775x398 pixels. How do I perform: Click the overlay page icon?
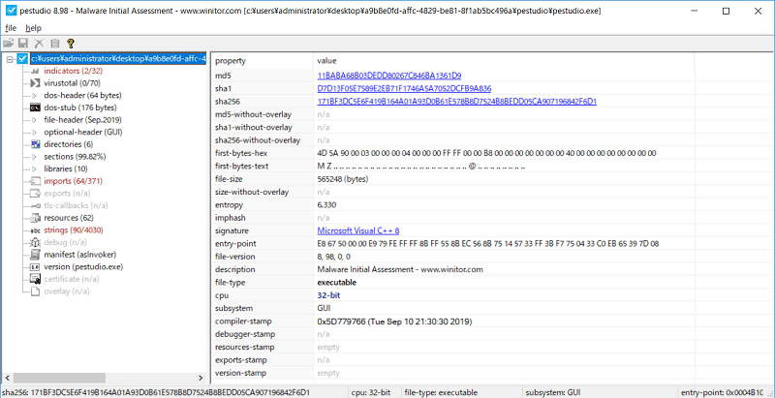click(x=35, y=291)
